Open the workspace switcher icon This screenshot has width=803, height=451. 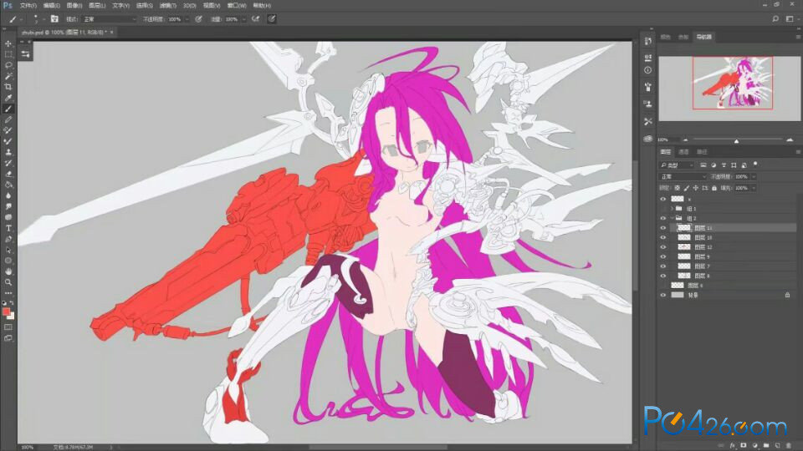coord(790,19)
